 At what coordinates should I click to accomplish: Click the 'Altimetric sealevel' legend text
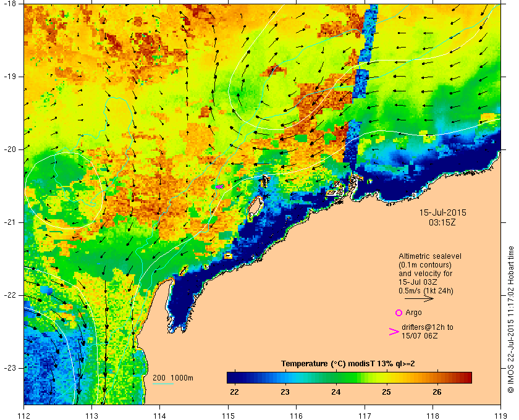[x=430, y=256]
